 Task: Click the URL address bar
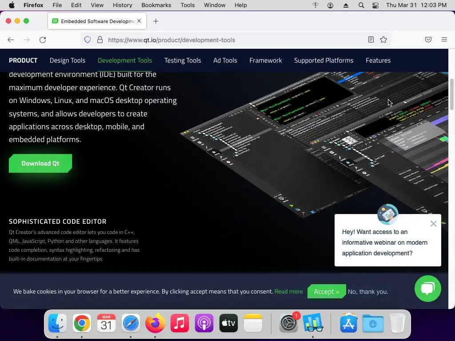(235, 40)
